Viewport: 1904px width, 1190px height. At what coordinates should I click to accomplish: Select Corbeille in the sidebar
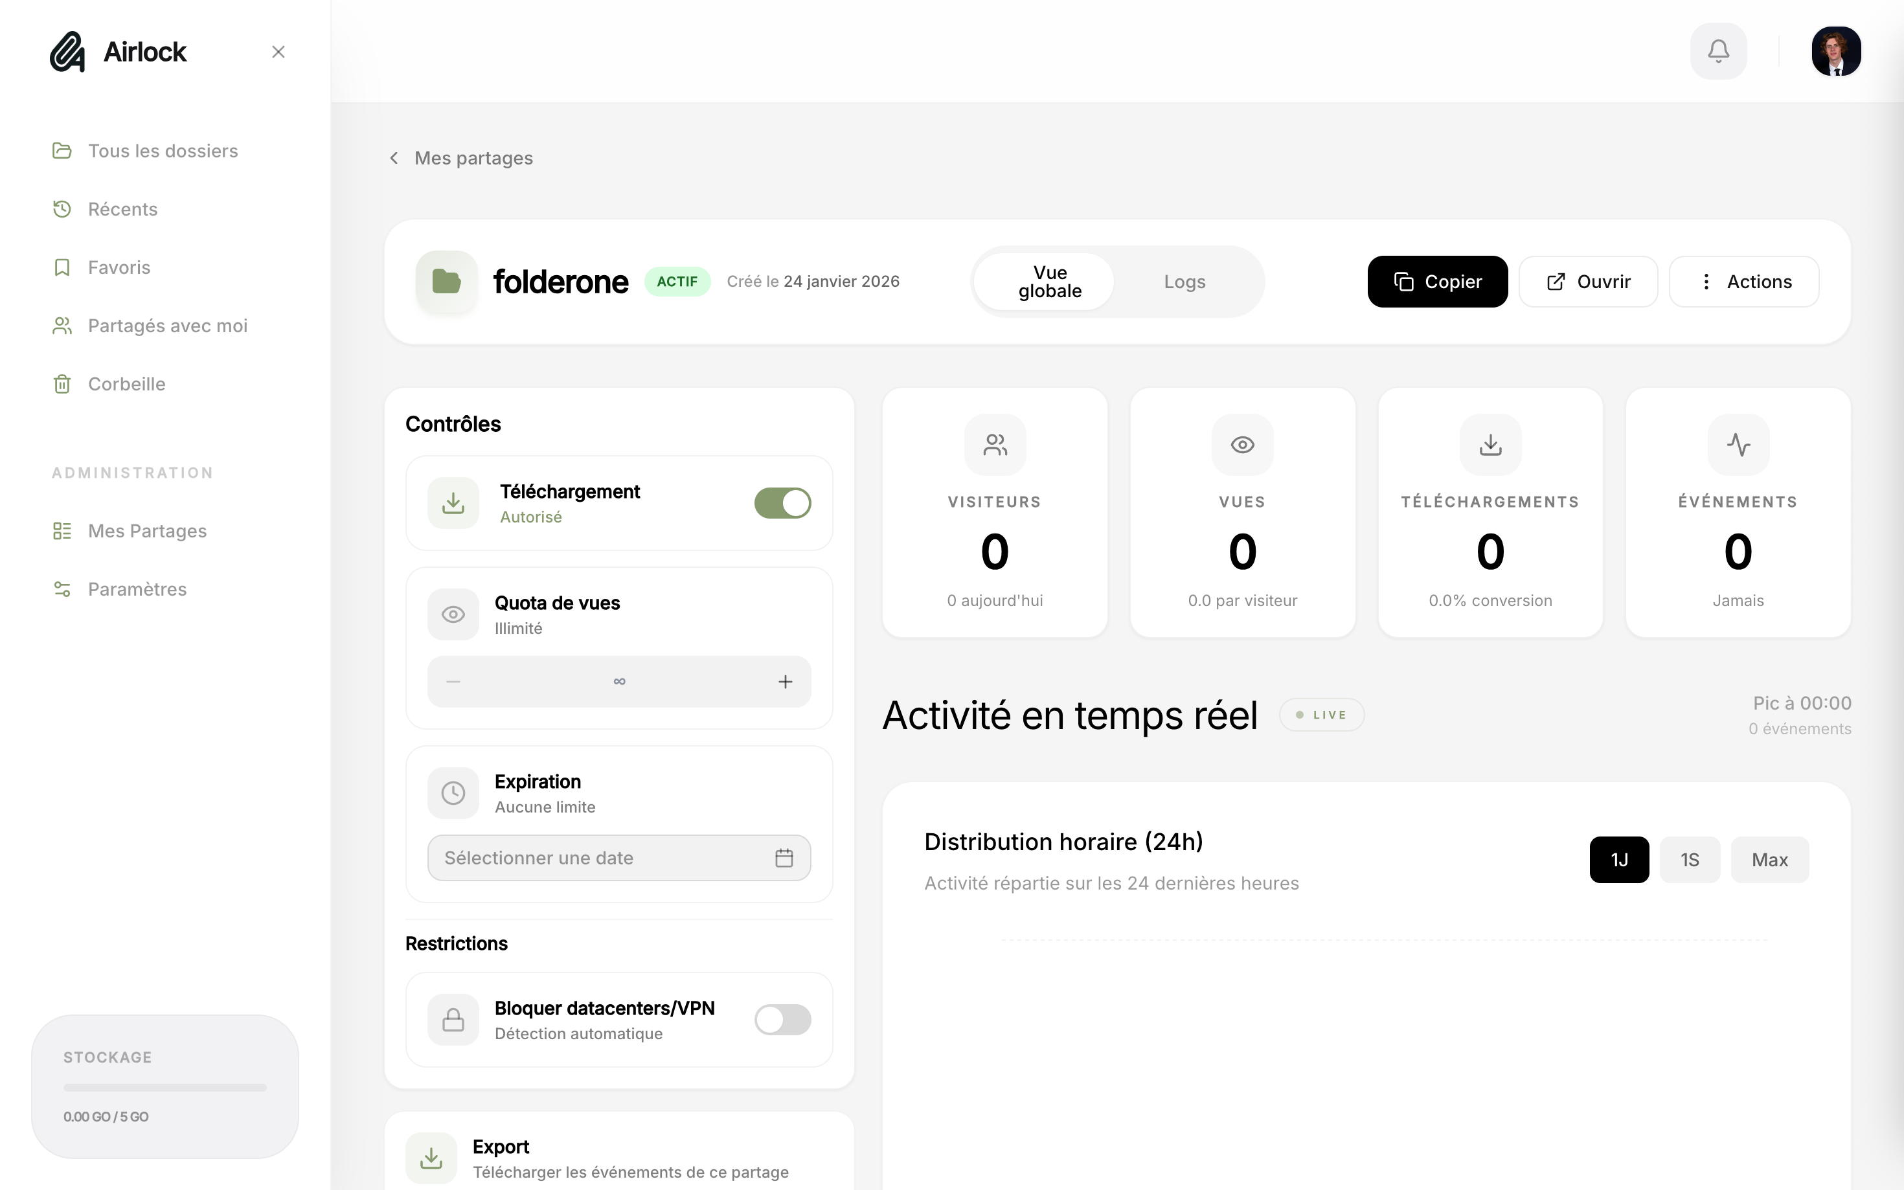pyautogui.click(x=129, y=383)
